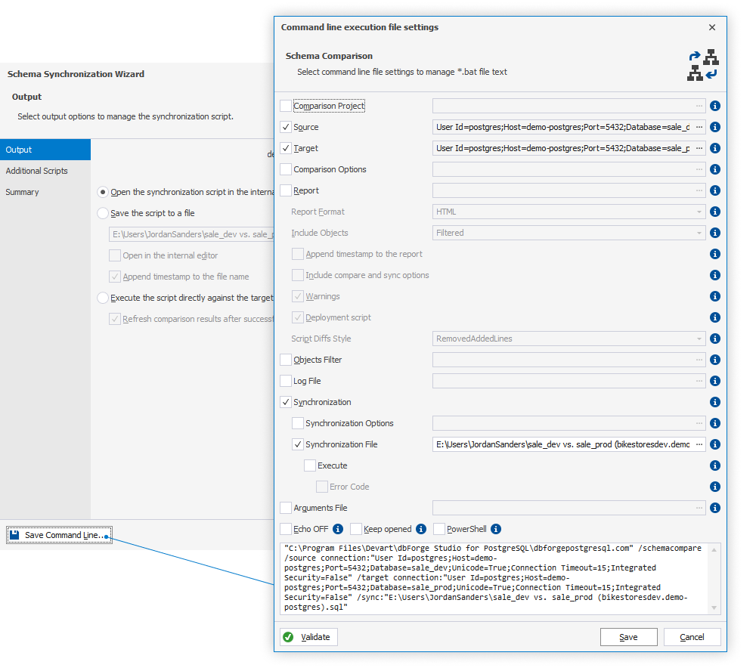Click the Save Command Line button
The height and width of the screenshot is (668, 756).
pos(59,535)
